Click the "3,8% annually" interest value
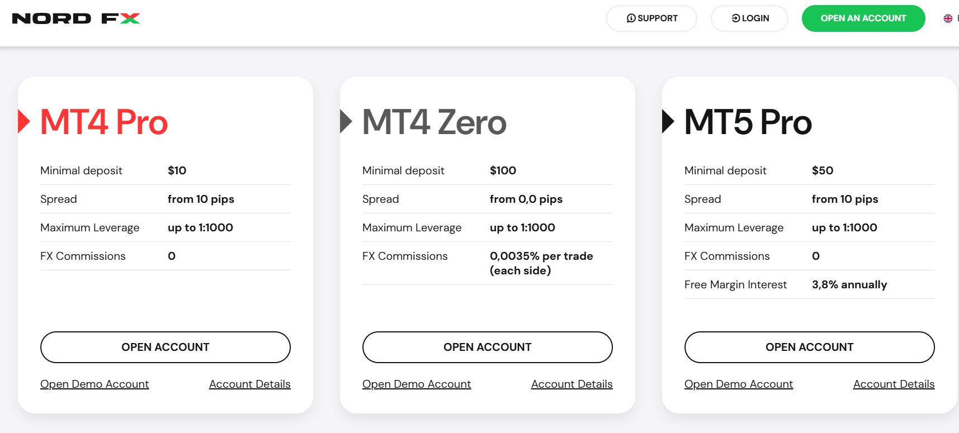This screenshot has width=959, height=433. pos(849,284)
